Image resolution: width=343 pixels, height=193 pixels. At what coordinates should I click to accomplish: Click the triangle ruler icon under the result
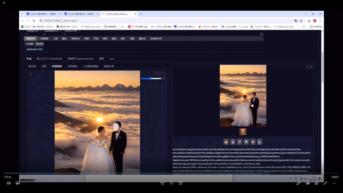[260, 142]
